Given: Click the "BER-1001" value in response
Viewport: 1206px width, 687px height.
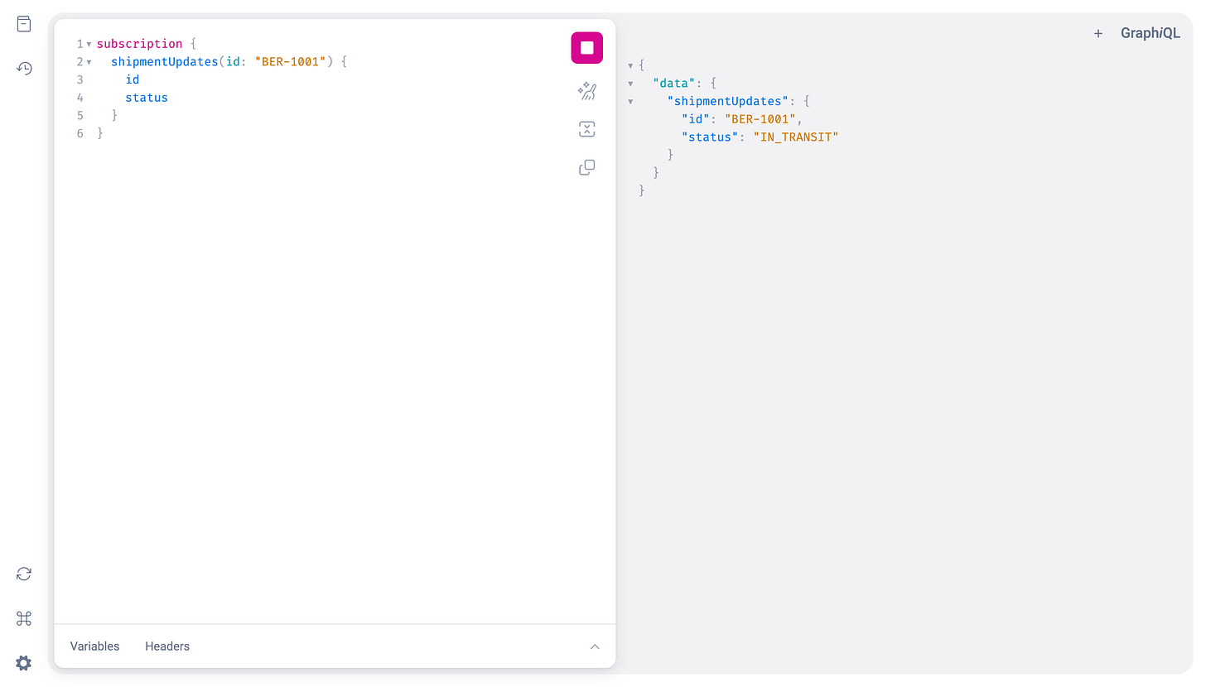Looking at the screenshot, I should click(760, 119).
